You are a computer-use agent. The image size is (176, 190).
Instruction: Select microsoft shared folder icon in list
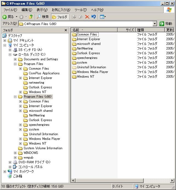pyautogui.click(x=74, y=44)
